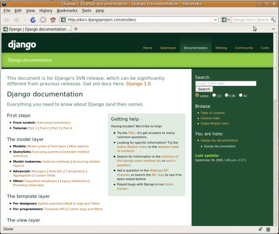Open a new tab with plus icon

[76, 29]
